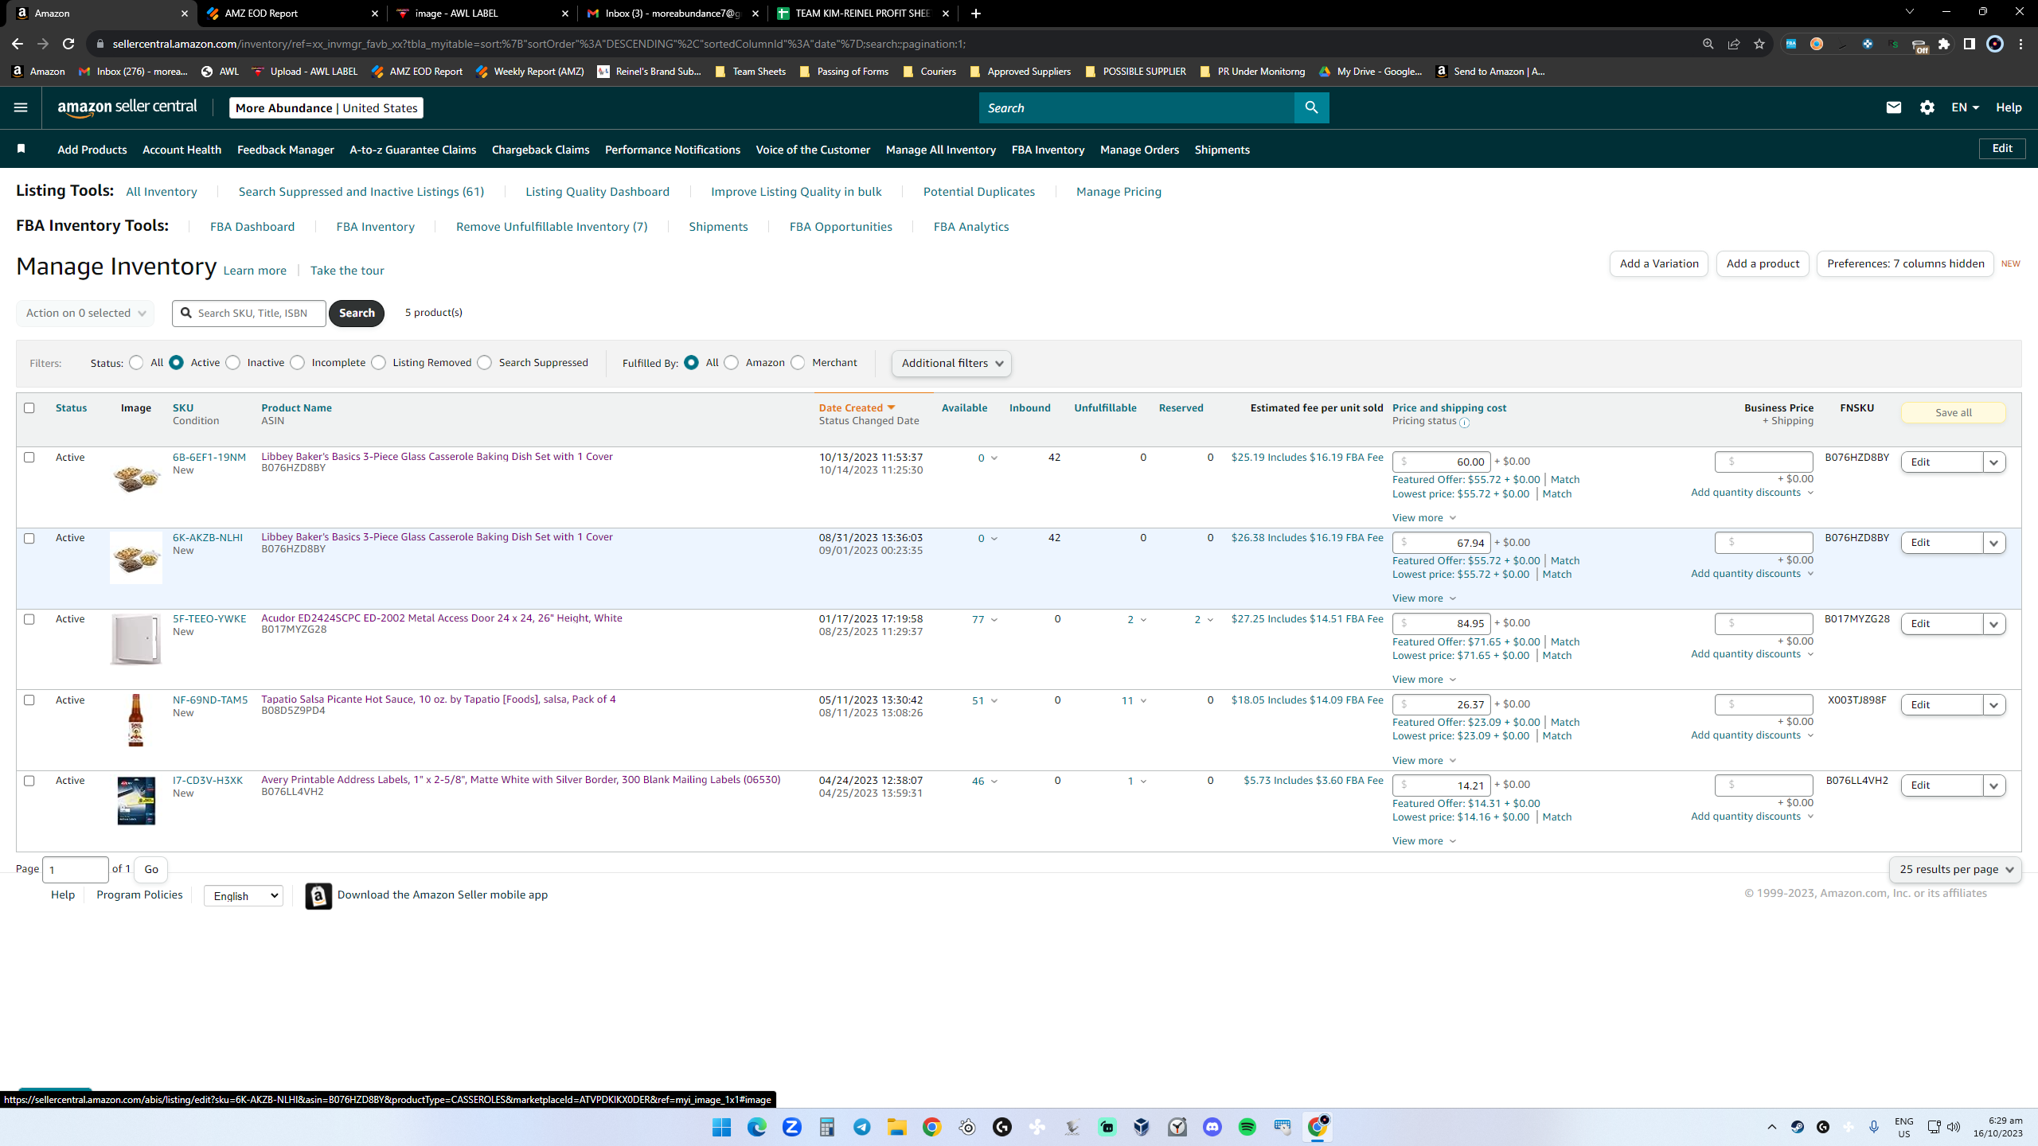Click the Avery address labels product thumbnail
2038x1146 pixels.
136,801
